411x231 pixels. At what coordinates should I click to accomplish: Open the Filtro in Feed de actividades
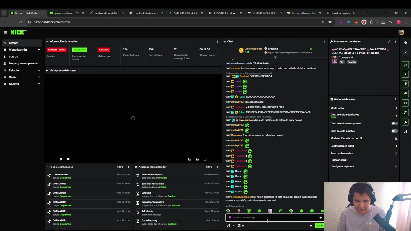point(120,167)
